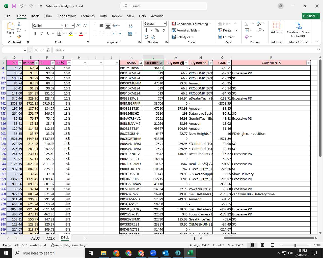Toggle Bottom Align button
The image size is (323, 258).
click(108, 26)
